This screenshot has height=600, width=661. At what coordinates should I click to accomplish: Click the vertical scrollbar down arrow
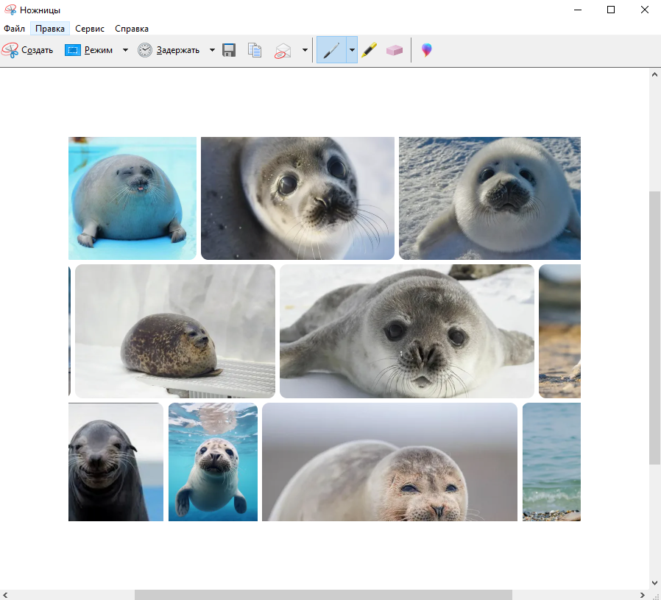(654, 583)
